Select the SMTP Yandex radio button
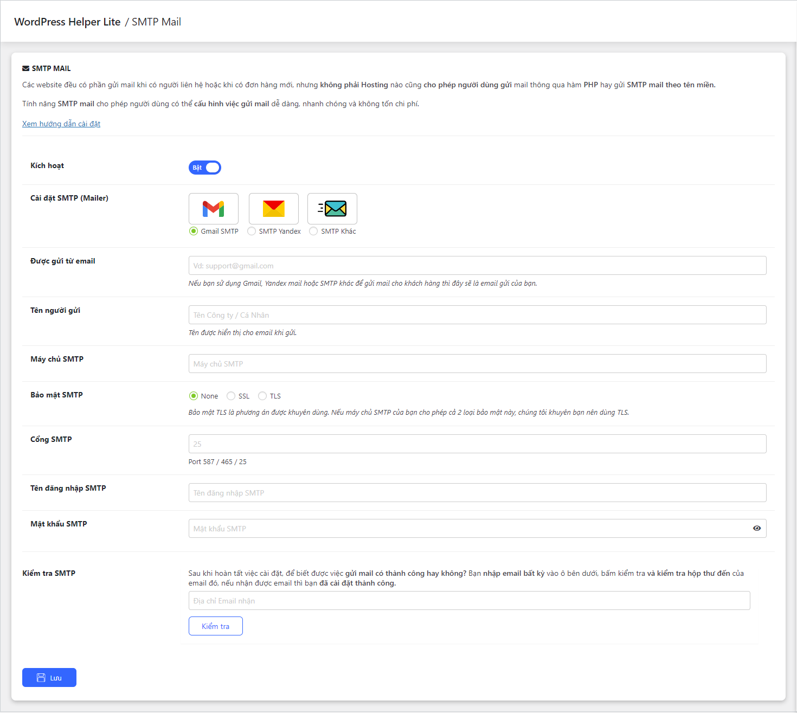 (x=252, y=231)
